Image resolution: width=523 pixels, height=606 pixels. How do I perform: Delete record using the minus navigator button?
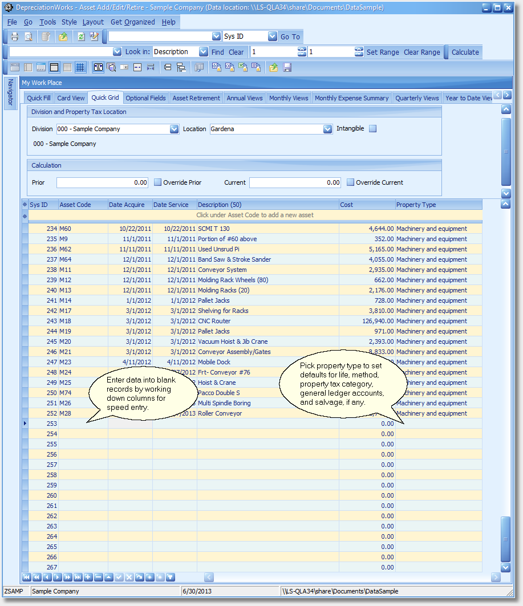click(98, 577)
